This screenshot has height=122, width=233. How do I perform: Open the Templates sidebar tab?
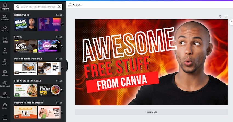tap(5, 7)
